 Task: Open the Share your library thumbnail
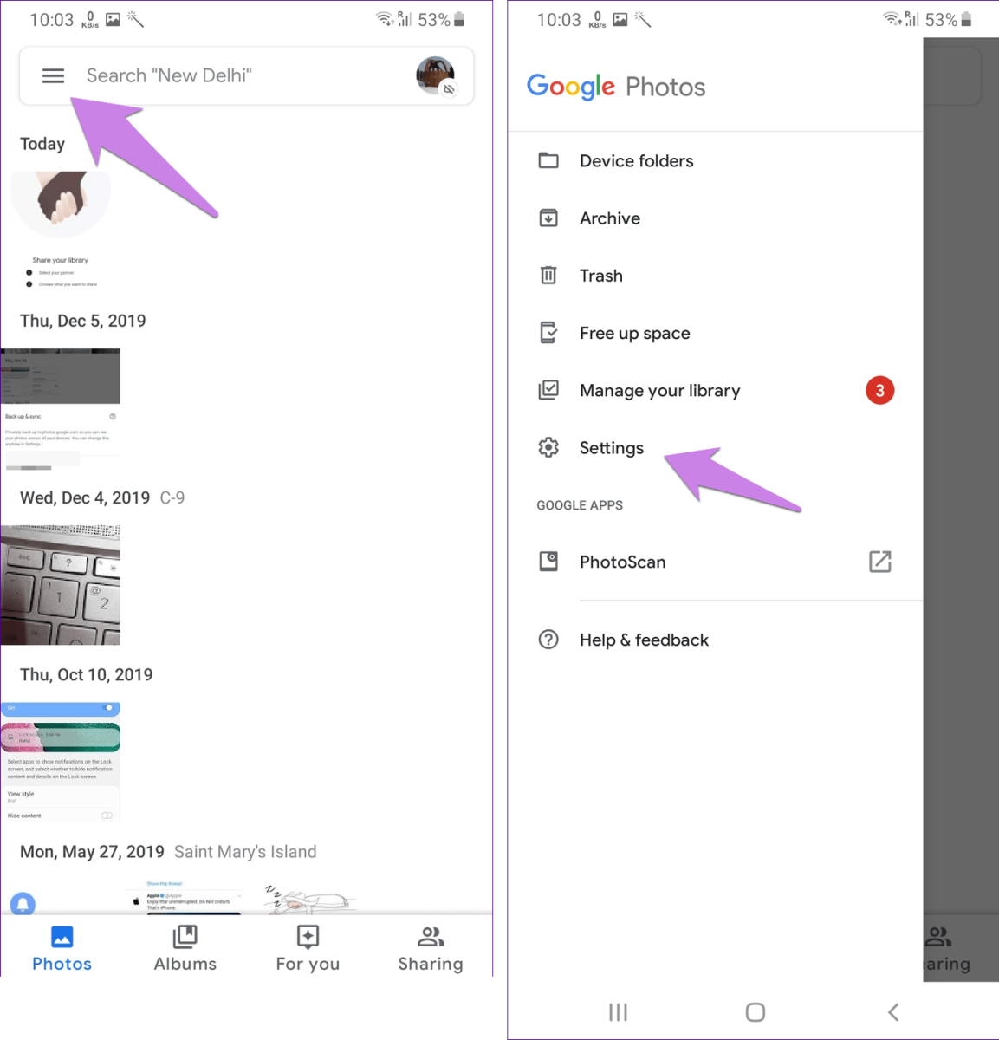pos(61,271)
